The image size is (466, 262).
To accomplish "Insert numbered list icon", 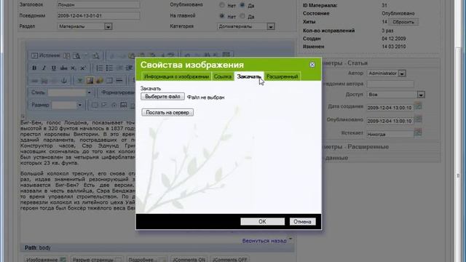I will [100, 68].
